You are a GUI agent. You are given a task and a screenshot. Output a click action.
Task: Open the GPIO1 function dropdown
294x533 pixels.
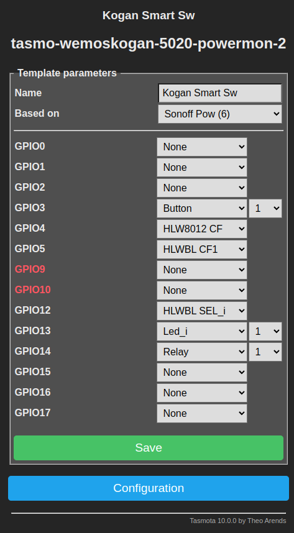[202, 168]
